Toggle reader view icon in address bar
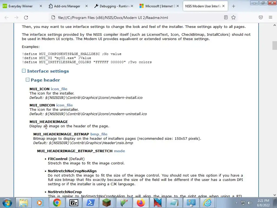Screen dimensions: 277x208 226,17
